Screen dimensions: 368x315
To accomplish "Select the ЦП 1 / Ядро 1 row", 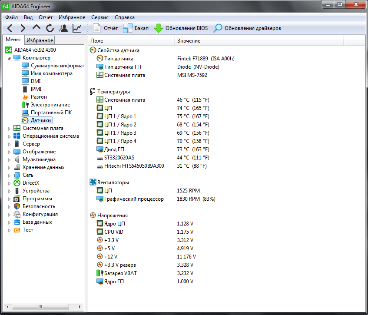I will [153, 116].
